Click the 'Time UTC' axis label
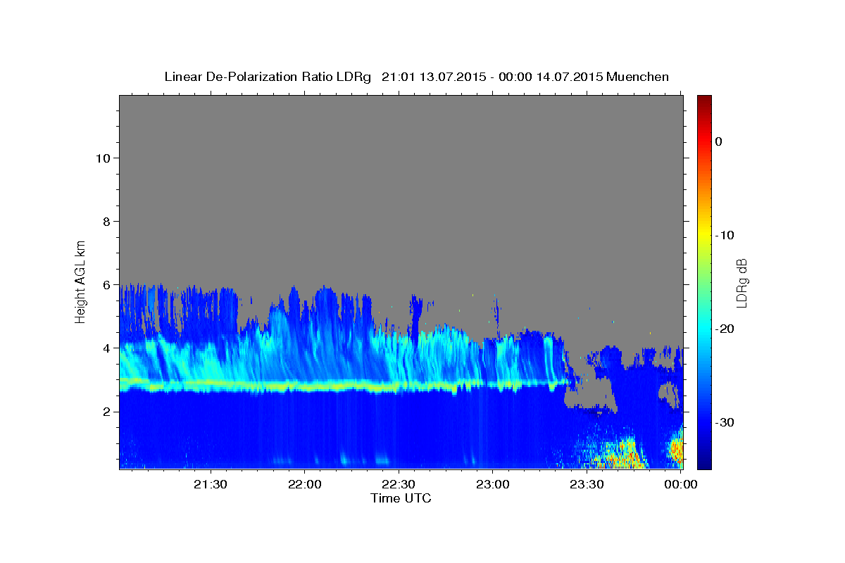The width and height of the screenshot is (845, 563). [x=401, y=498]
